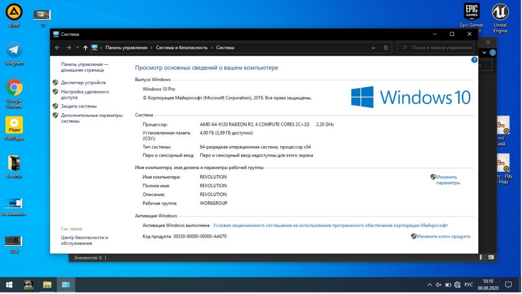522x294 pixels.
Task: Open Дополнительные параметры системы link
Action: coord(92,118)
